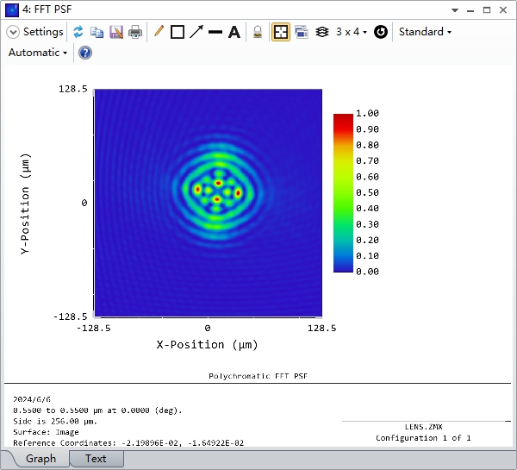Print the FFT PSF window

point(135,33)
